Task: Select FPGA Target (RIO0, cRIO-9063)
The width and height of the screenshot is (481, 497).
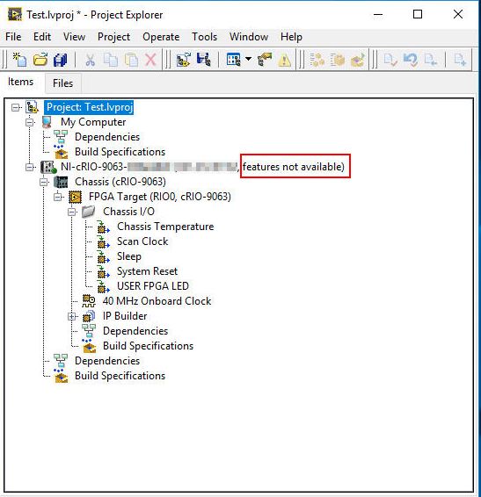Action: click(x=160, y=197)
